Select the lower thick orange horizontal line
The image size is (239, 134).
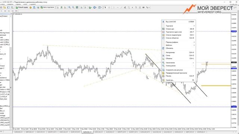click(216, 86)
